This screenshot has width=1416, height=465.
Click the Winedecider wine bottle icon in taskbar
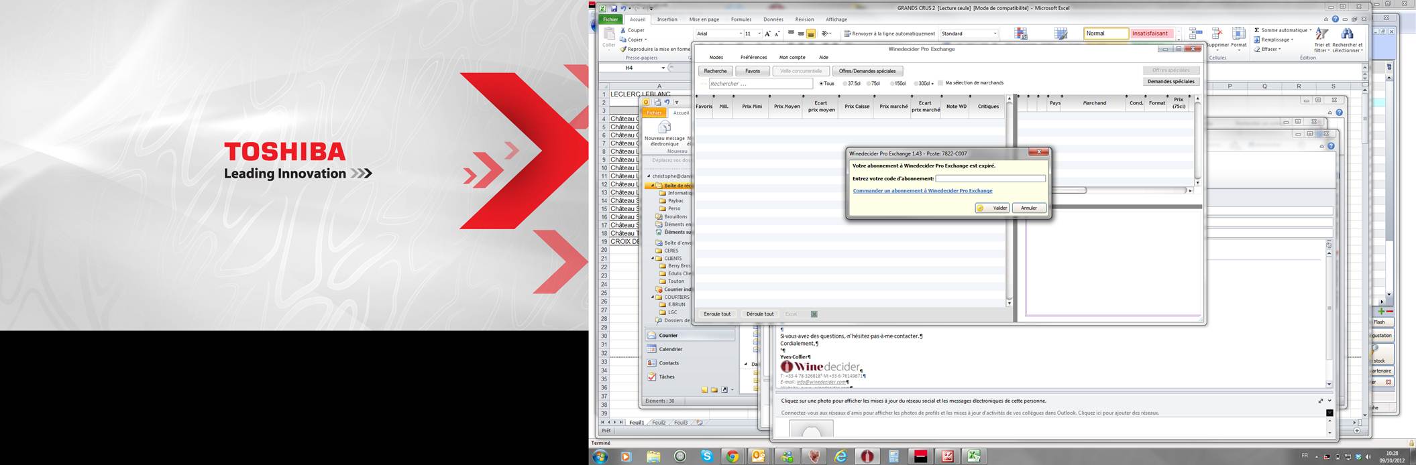(x=867, y=456)
